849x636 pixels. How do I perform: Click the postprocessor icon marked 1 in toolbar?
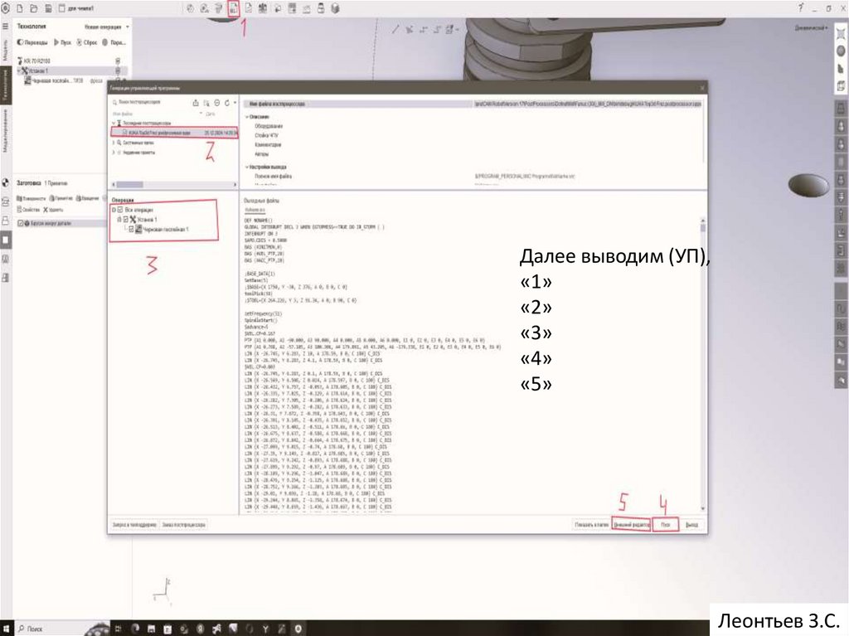(234, 7)
